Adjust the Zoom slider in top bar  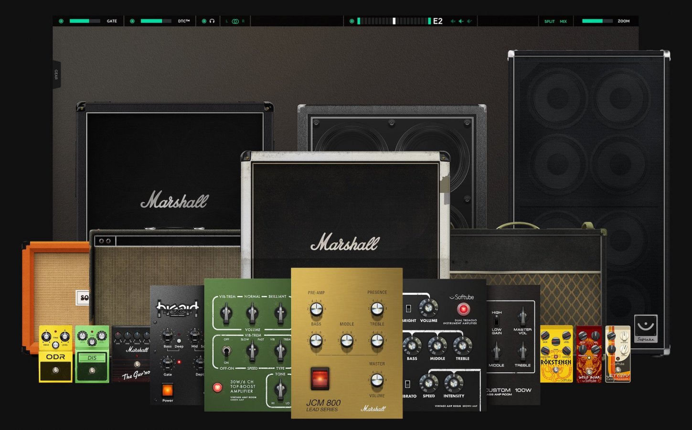597,21
